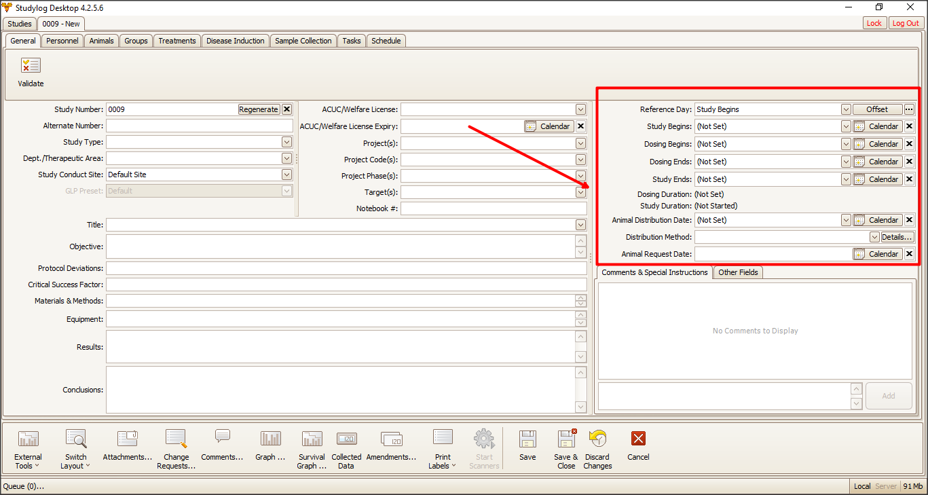
Task: Expand the Study Type dropdown
Action: click(x=286, y=142)
